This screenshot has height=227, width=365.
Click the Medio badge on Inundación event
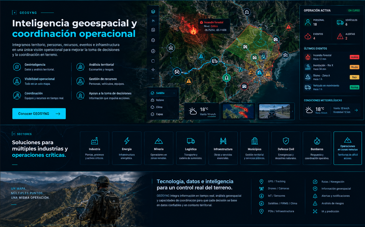(354, 67)
